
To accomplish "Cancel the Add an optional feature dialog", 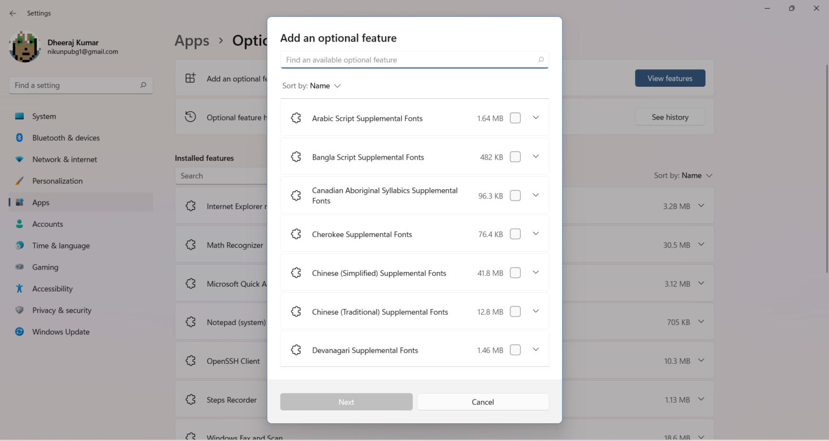I will pyautogui.click(x=483, y=402).
